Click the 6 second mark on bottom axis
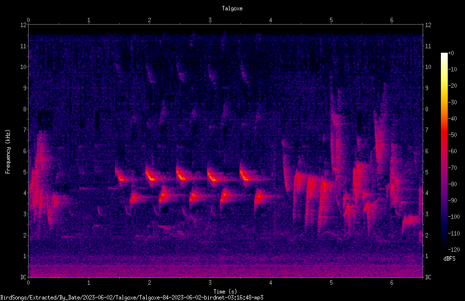The height and width of the screenshot is (301, 465). [392, 283]
